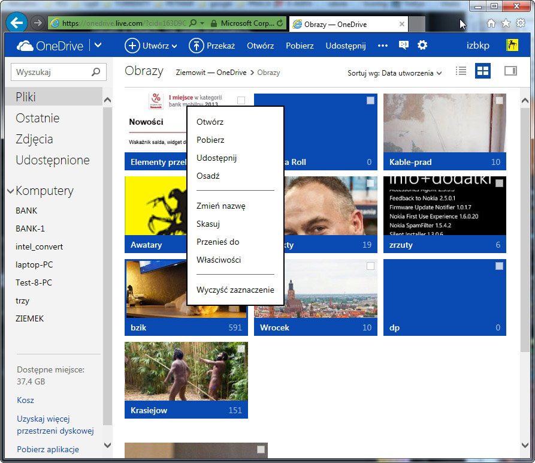This screenshot has height=463, width=535.
Task: Open the Kosz recycle bin link
Action: (25, 400)
